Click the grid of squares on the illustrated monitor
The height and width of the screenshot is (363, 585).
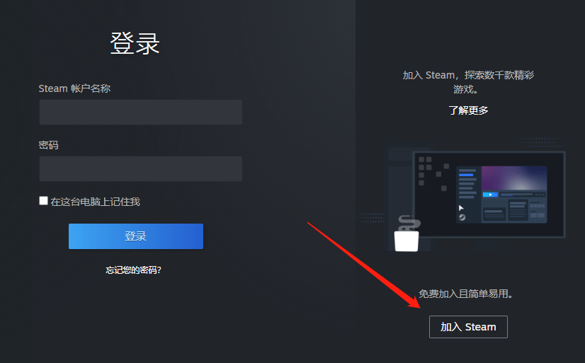[433, 173]
